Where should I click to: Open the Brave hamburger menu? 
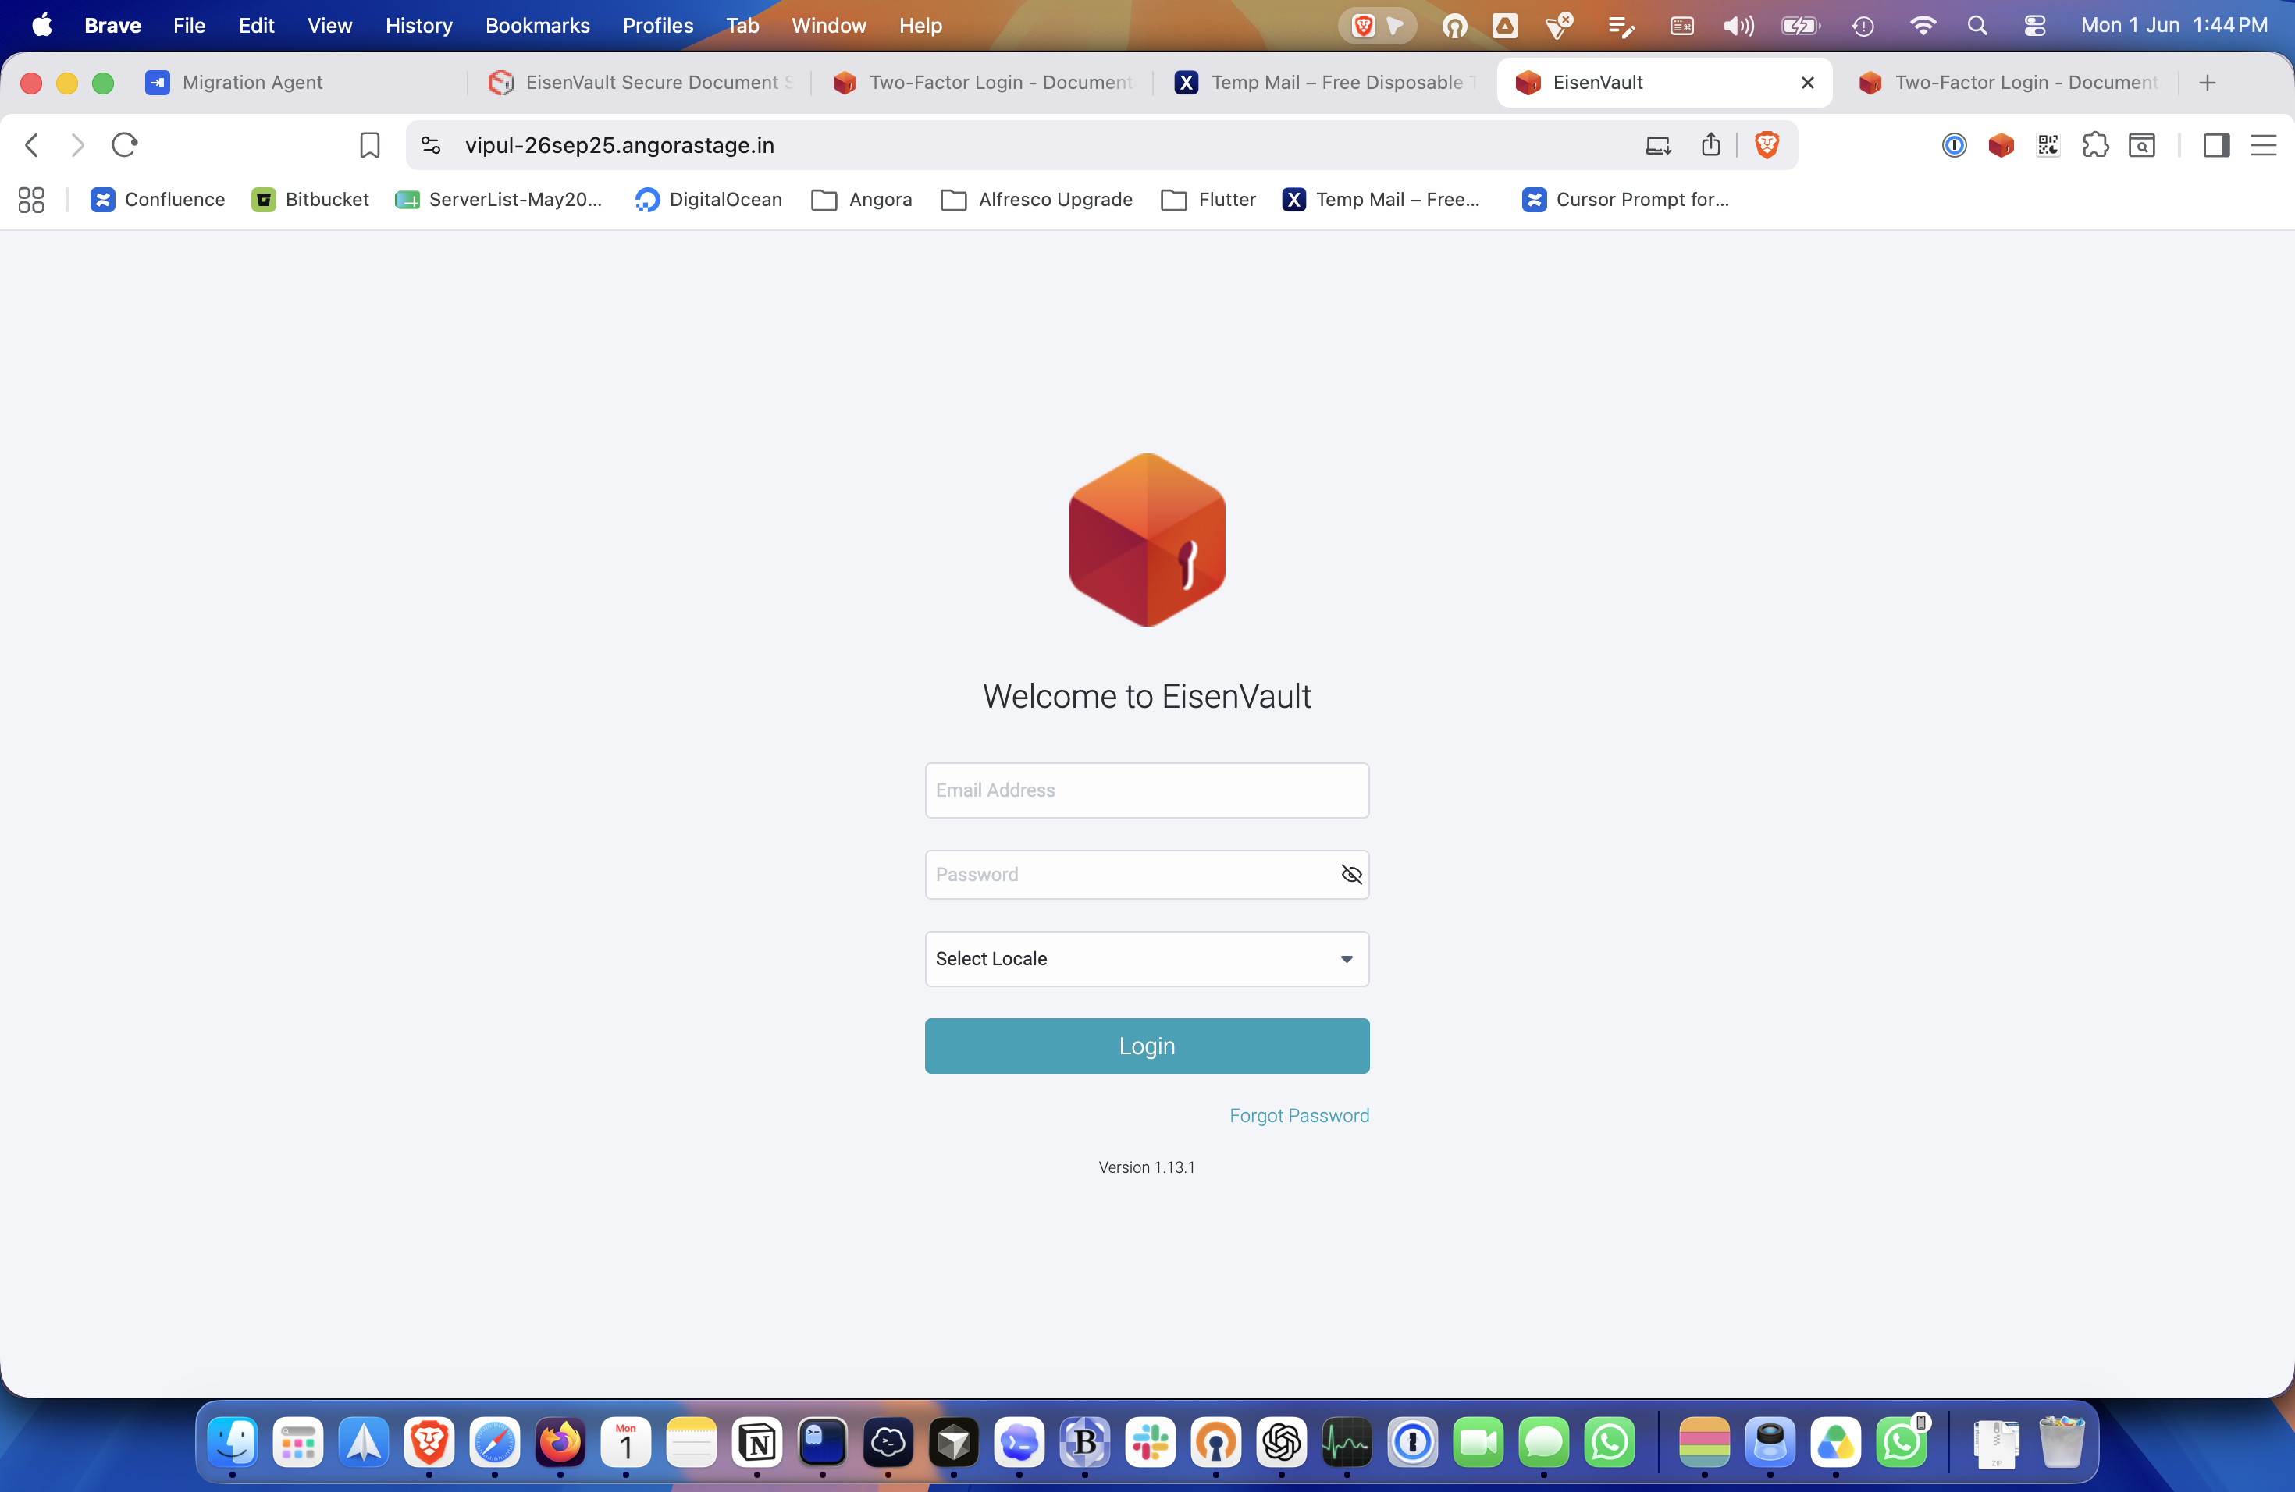[2263, 146]
